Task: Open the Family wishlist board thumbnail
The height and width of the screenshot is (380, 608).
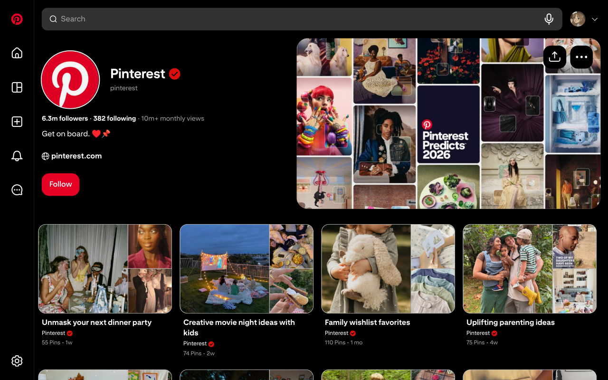Action: [388, 269]
